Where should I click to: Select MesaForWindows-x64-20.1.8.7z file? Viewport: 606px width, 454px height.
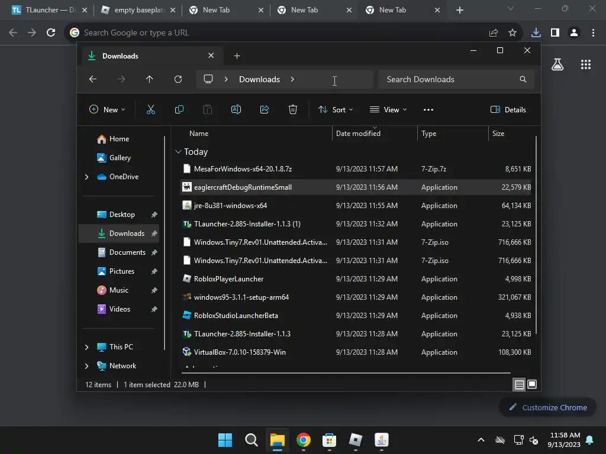[x=356, y=169]
